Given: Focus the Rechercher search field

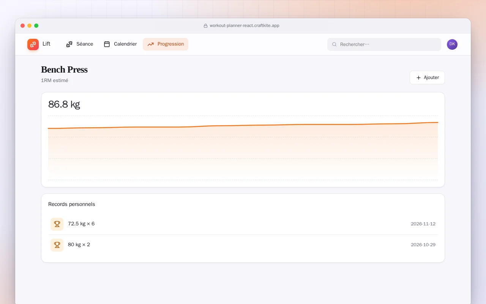Looking at the screenshot, I should pyautogui.click(x=384, y=44).
